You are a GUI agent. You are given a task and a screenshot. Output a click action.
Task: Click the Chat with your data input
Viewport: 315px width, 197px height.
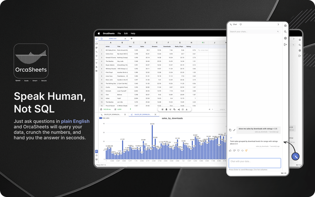pyautogui.click(x=255, y=163)
